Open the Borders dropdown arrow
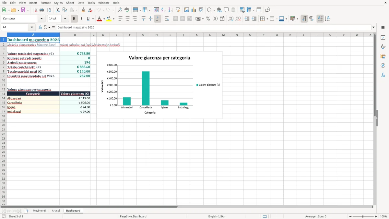Screen dimensions: 389x219 [267, 19]
